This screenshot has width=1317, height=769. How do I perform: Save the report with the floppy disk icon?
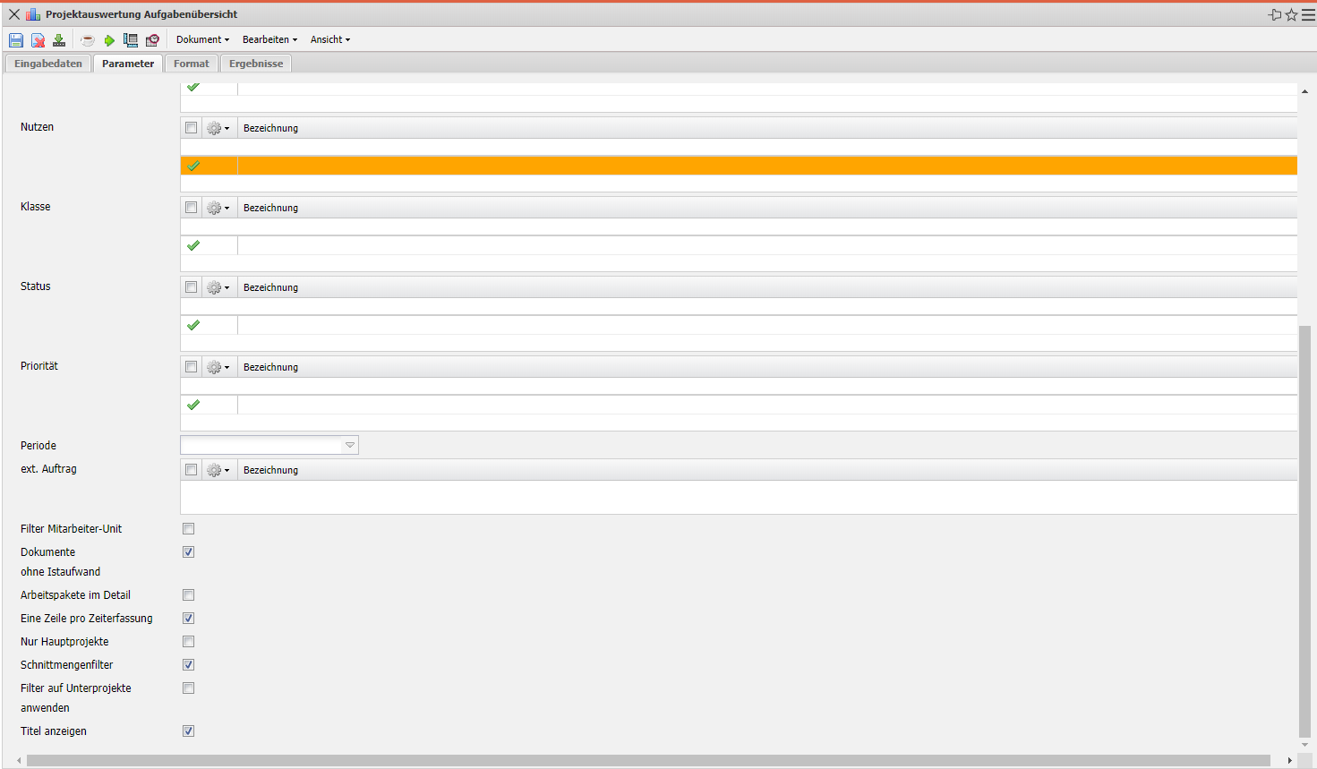pos(16,40)
